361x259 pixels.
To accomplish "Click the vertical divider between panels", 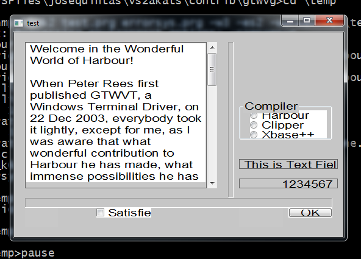I will click(x=231, y=119).
